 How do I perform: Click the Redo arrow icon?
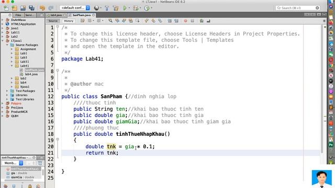pyautogui.click(x=51, y=8)
